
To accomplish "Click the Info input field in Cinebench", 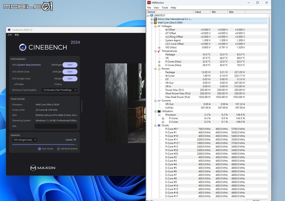I will click(56, 126).
